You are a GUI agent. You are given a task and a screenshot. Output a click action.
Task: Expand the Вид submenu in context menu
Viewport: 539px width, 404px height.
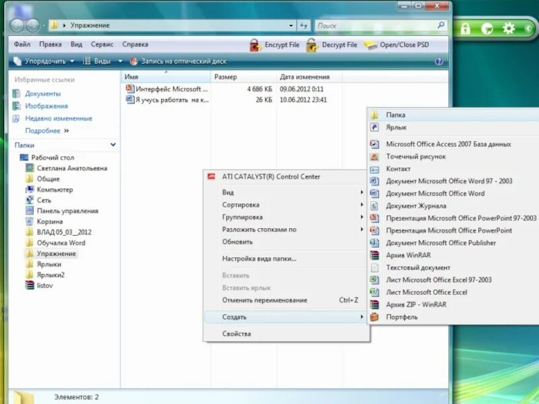(x=362, y=193)
